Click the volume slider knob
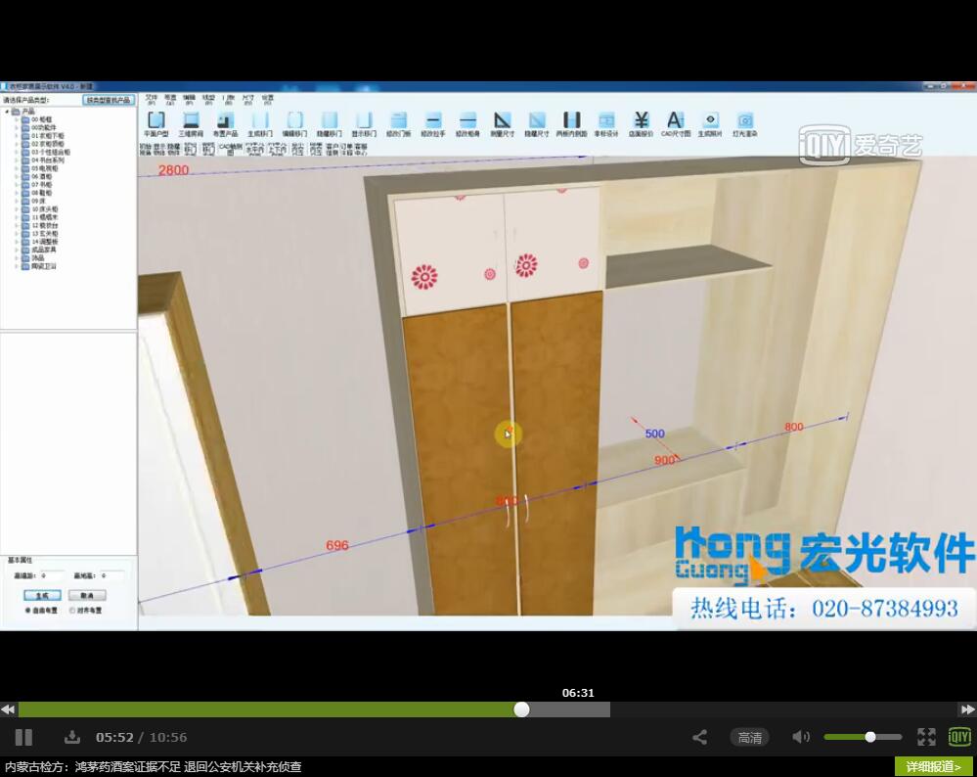 point(869,737)
